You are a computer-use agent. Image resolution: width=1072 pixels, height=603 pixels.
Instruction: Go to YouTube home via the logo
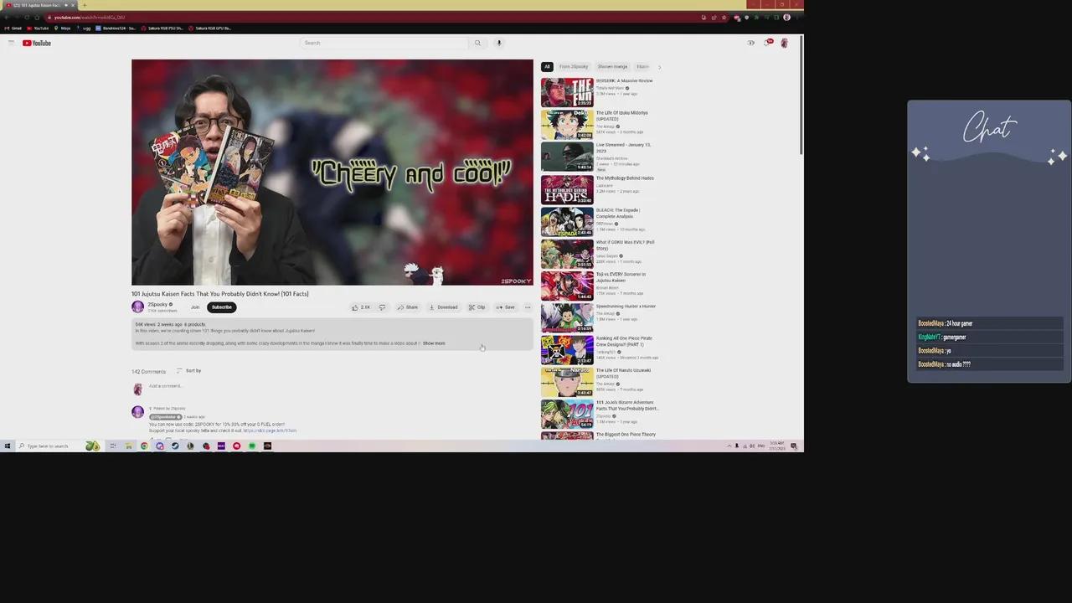pyautogui.click(x=37, y=43)
